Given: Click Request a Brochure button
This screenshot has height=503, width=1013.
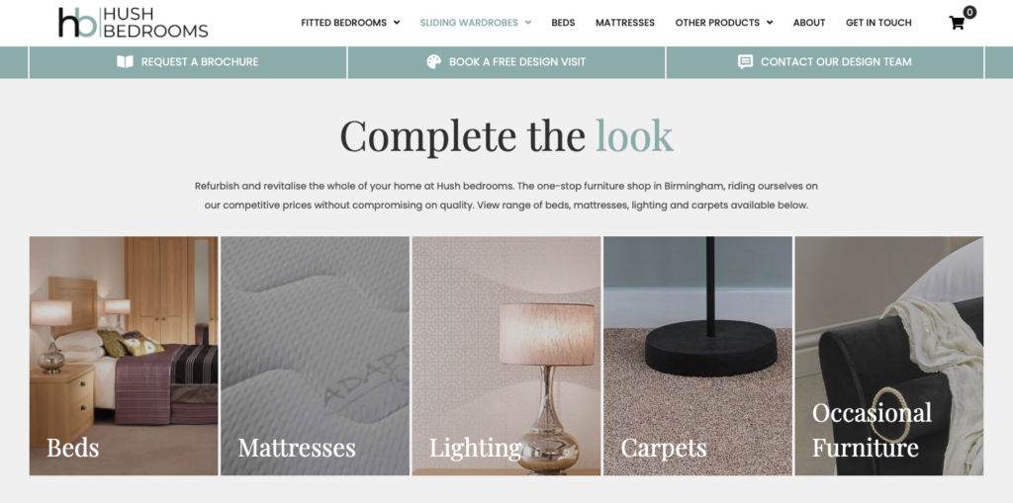Looking at the screenshot, I should [188, 62].
